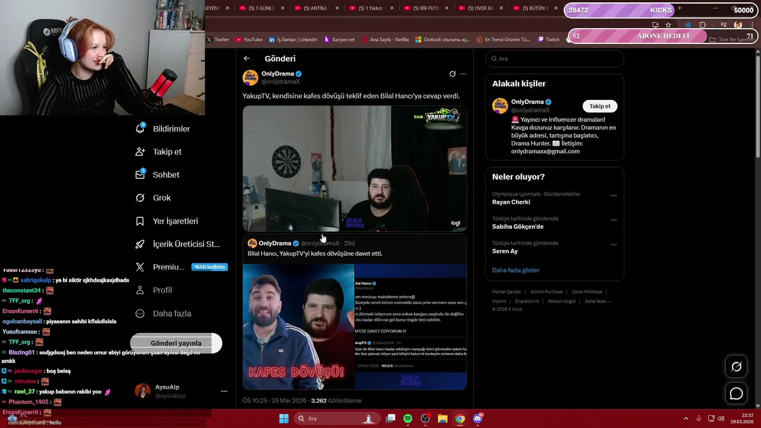The image size is (761, 428).
Task: Open the Twitter bookmark
Action: (x=218, y=39)
